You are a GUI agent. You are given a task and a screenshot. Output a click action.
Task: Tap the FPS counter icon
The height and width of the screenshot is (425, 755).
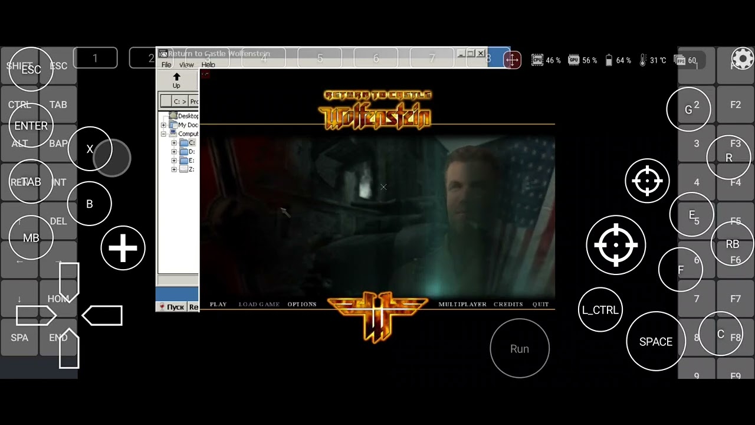click(x=680, y=60)
